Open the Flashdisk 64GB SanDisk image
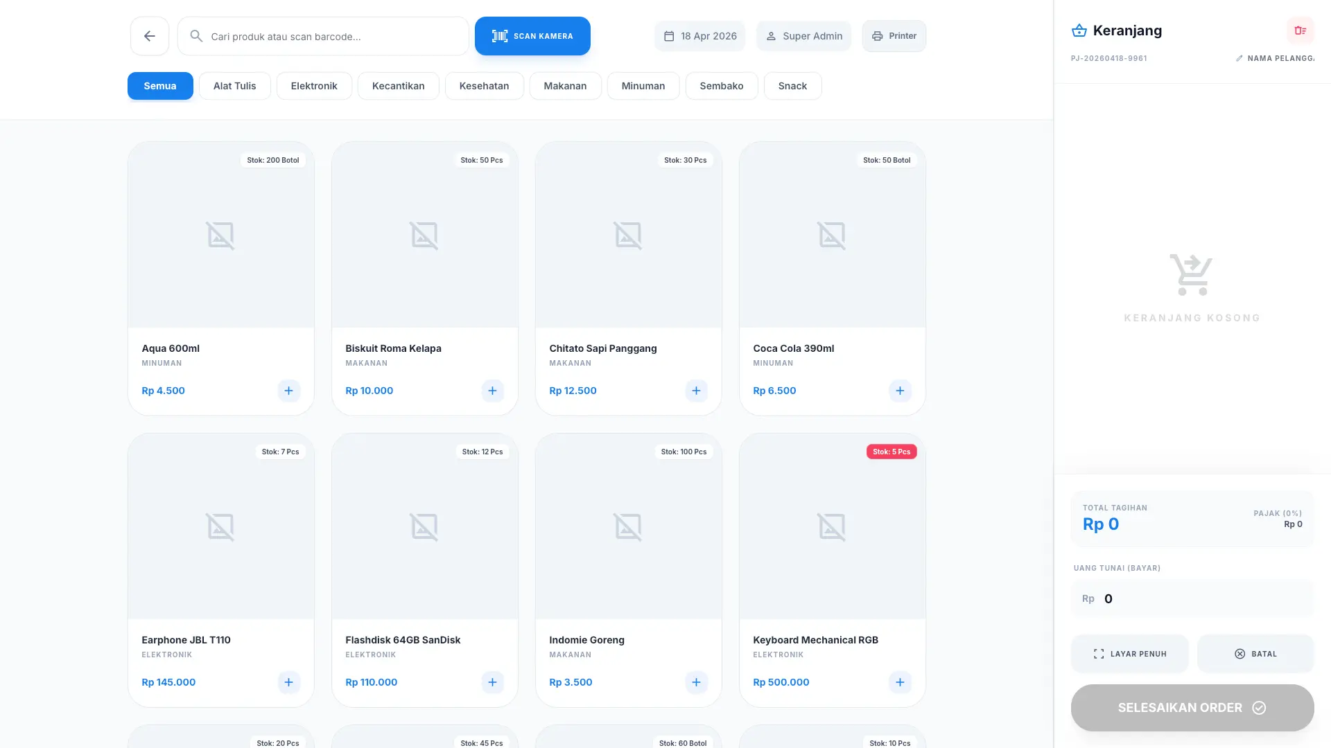 [425, 526]
